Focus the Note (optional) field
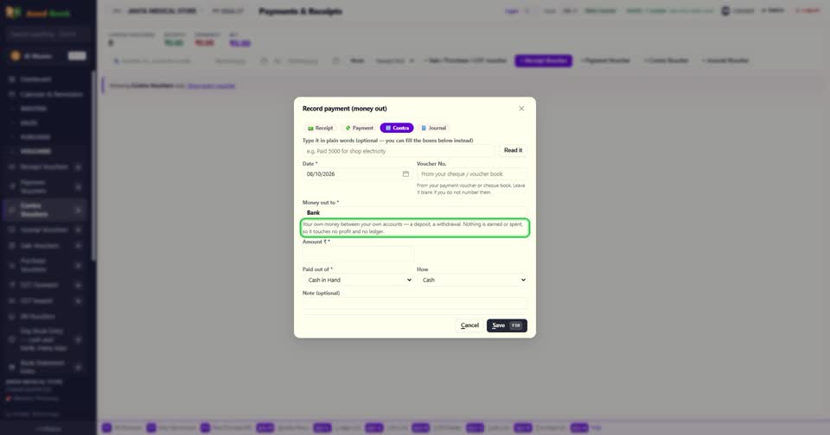830x435 pixels. pyautogui.click(x=414, y=303)
